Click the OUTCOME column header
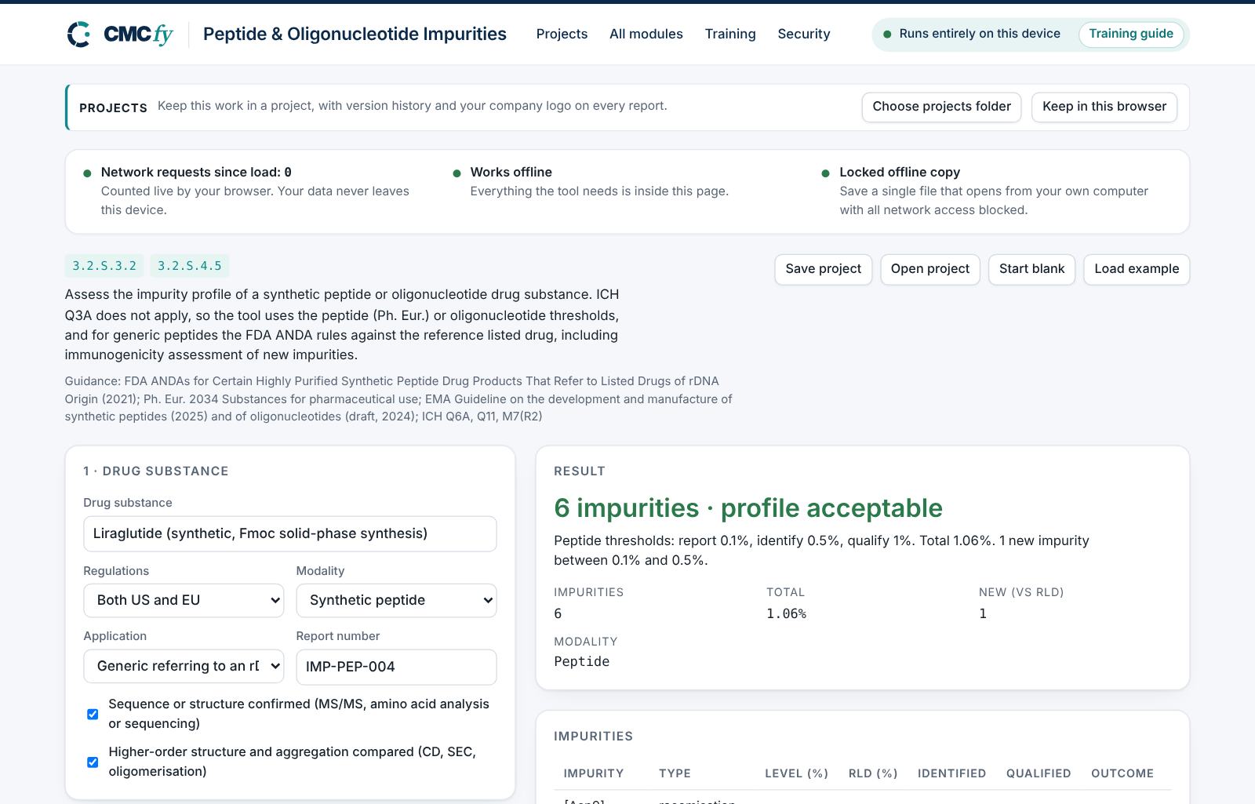Viewport: 1255px width, 804px height. coord(1122,773)
